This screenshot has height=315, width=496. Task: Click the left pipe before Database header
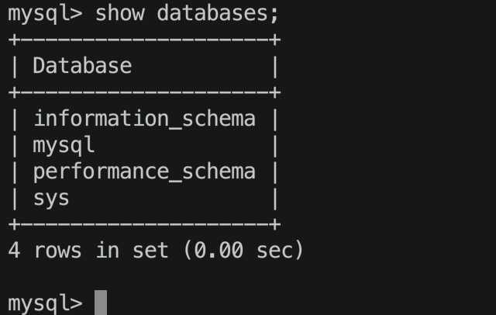pos(15,67)
